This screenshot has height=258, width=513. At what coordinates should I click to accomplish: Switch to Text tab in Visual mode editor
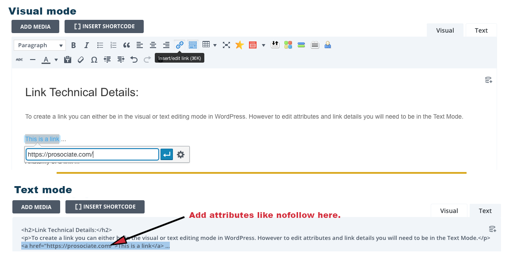[x=481, y=30]
